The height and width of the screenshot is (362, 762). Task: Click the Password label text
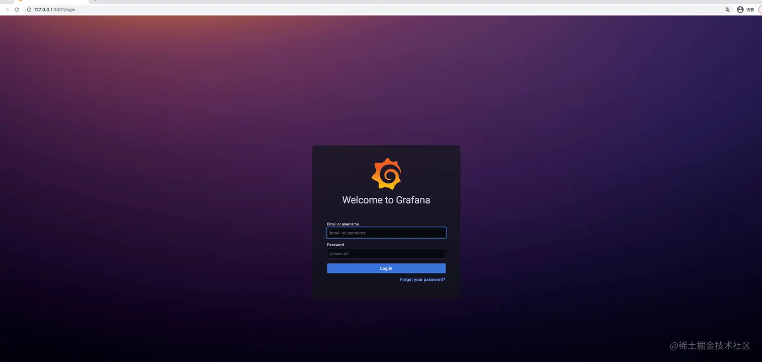(335, 245)
